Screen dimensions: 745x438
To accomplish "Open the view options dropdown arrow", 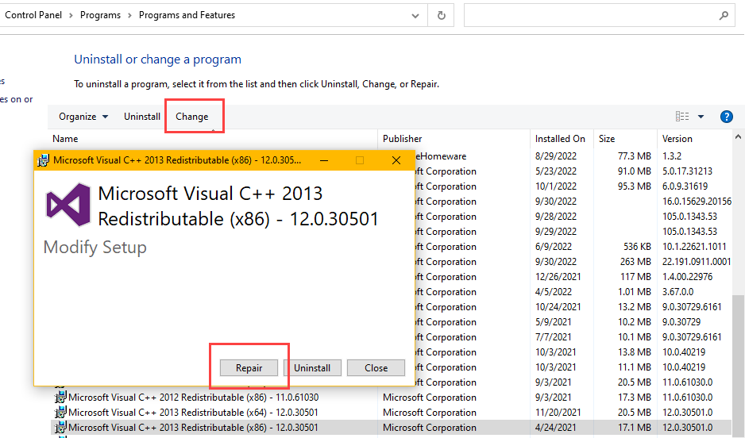I will pyautogui.click(x=701, y=117).
